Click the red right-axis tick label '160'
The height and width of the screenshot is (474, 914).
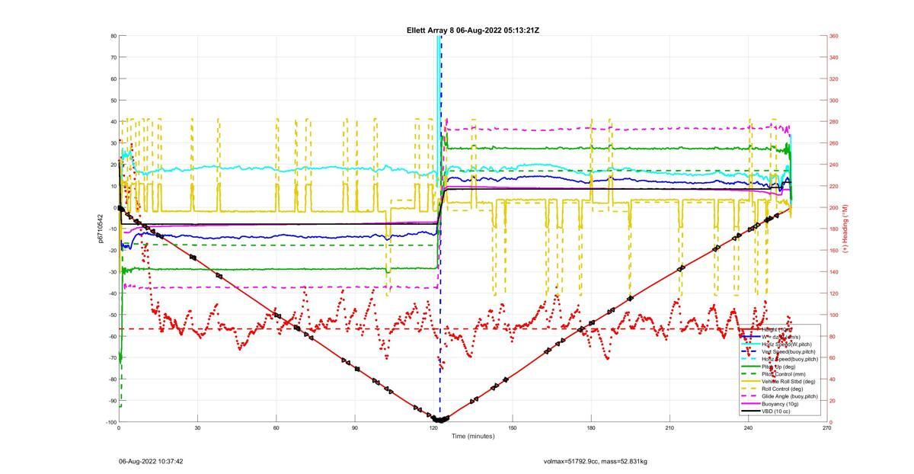834,251
